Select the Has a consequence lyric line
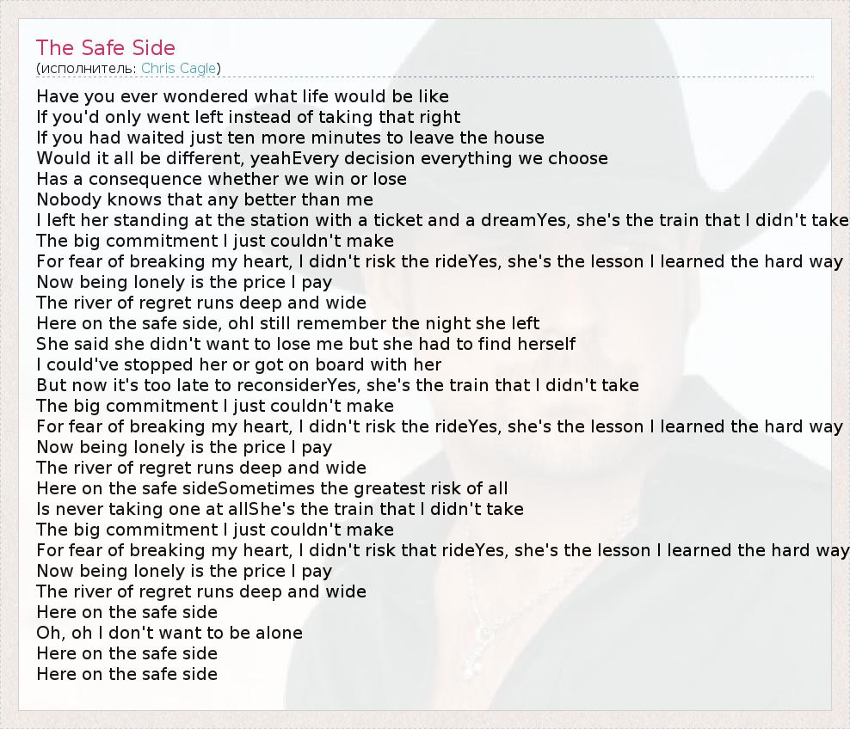 coord(221,179)
